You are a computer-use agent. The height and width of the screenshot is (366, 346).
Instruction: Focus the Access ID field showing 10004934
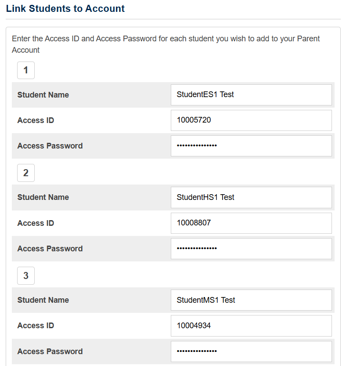pyautogui.click(x=251, y=326)
